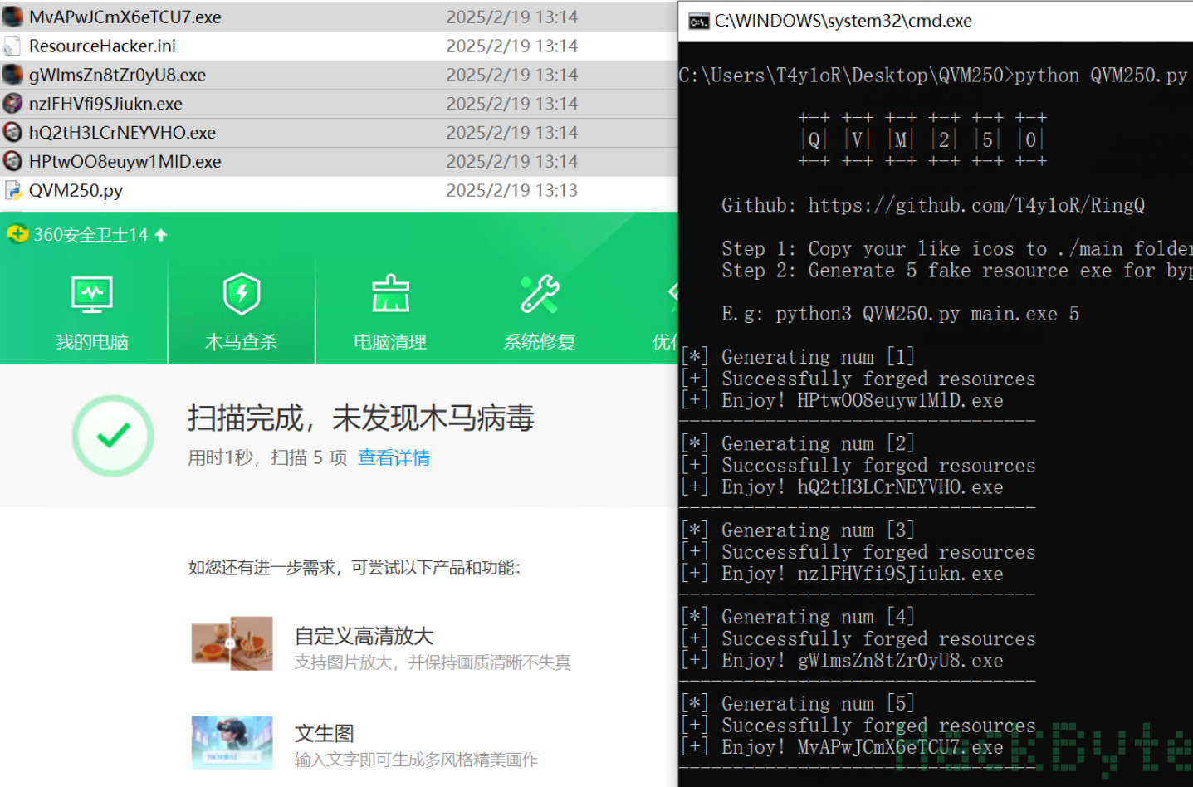Click the cmd.exe window title bar text

pyautogui.click(x=843, y=21)
